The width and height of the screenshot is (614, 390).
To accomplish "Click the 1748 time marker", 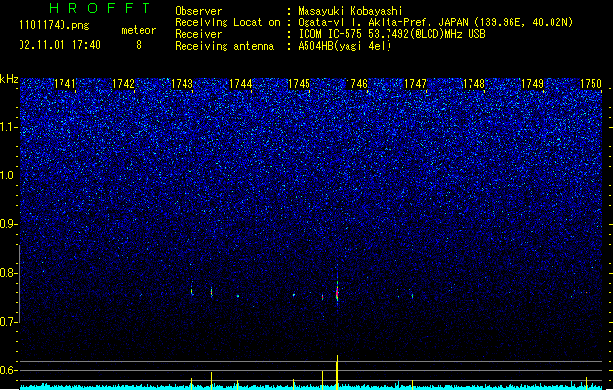I will pos(473,84).
